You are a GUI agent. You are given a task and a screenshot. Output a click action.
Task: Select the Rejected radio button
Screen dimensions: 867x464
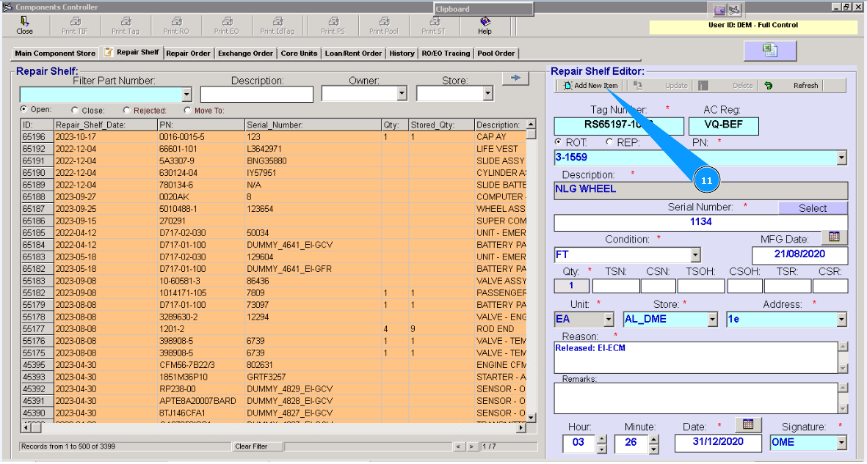pyautogui.click(x=126, y=111)
